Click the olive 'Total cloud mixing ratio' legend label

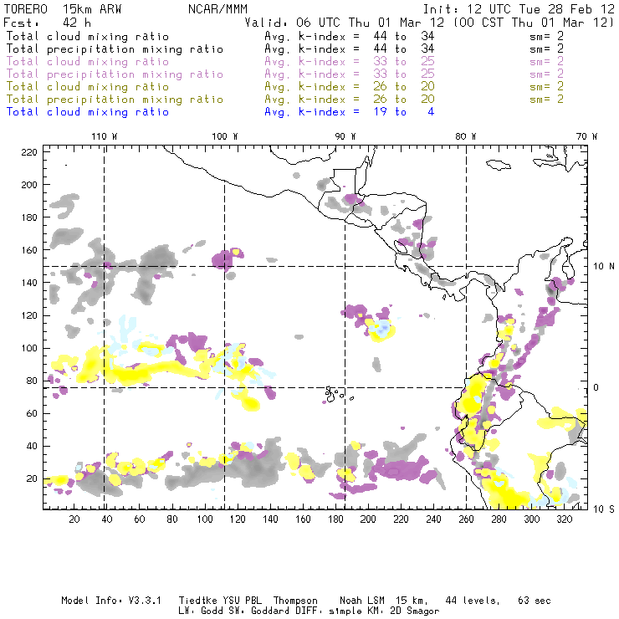[88, 86]
